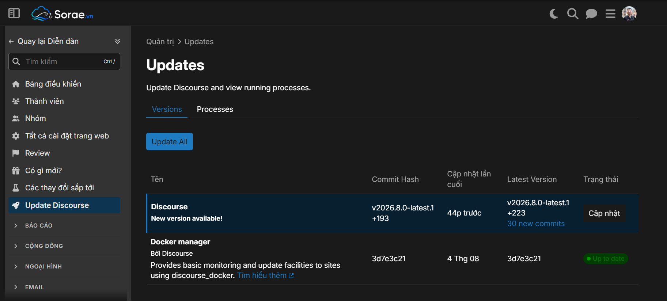Click the external link icon after Tìm hiểu thêm
The width and height of the screenshot is (667, 301).
pos(291,276)
